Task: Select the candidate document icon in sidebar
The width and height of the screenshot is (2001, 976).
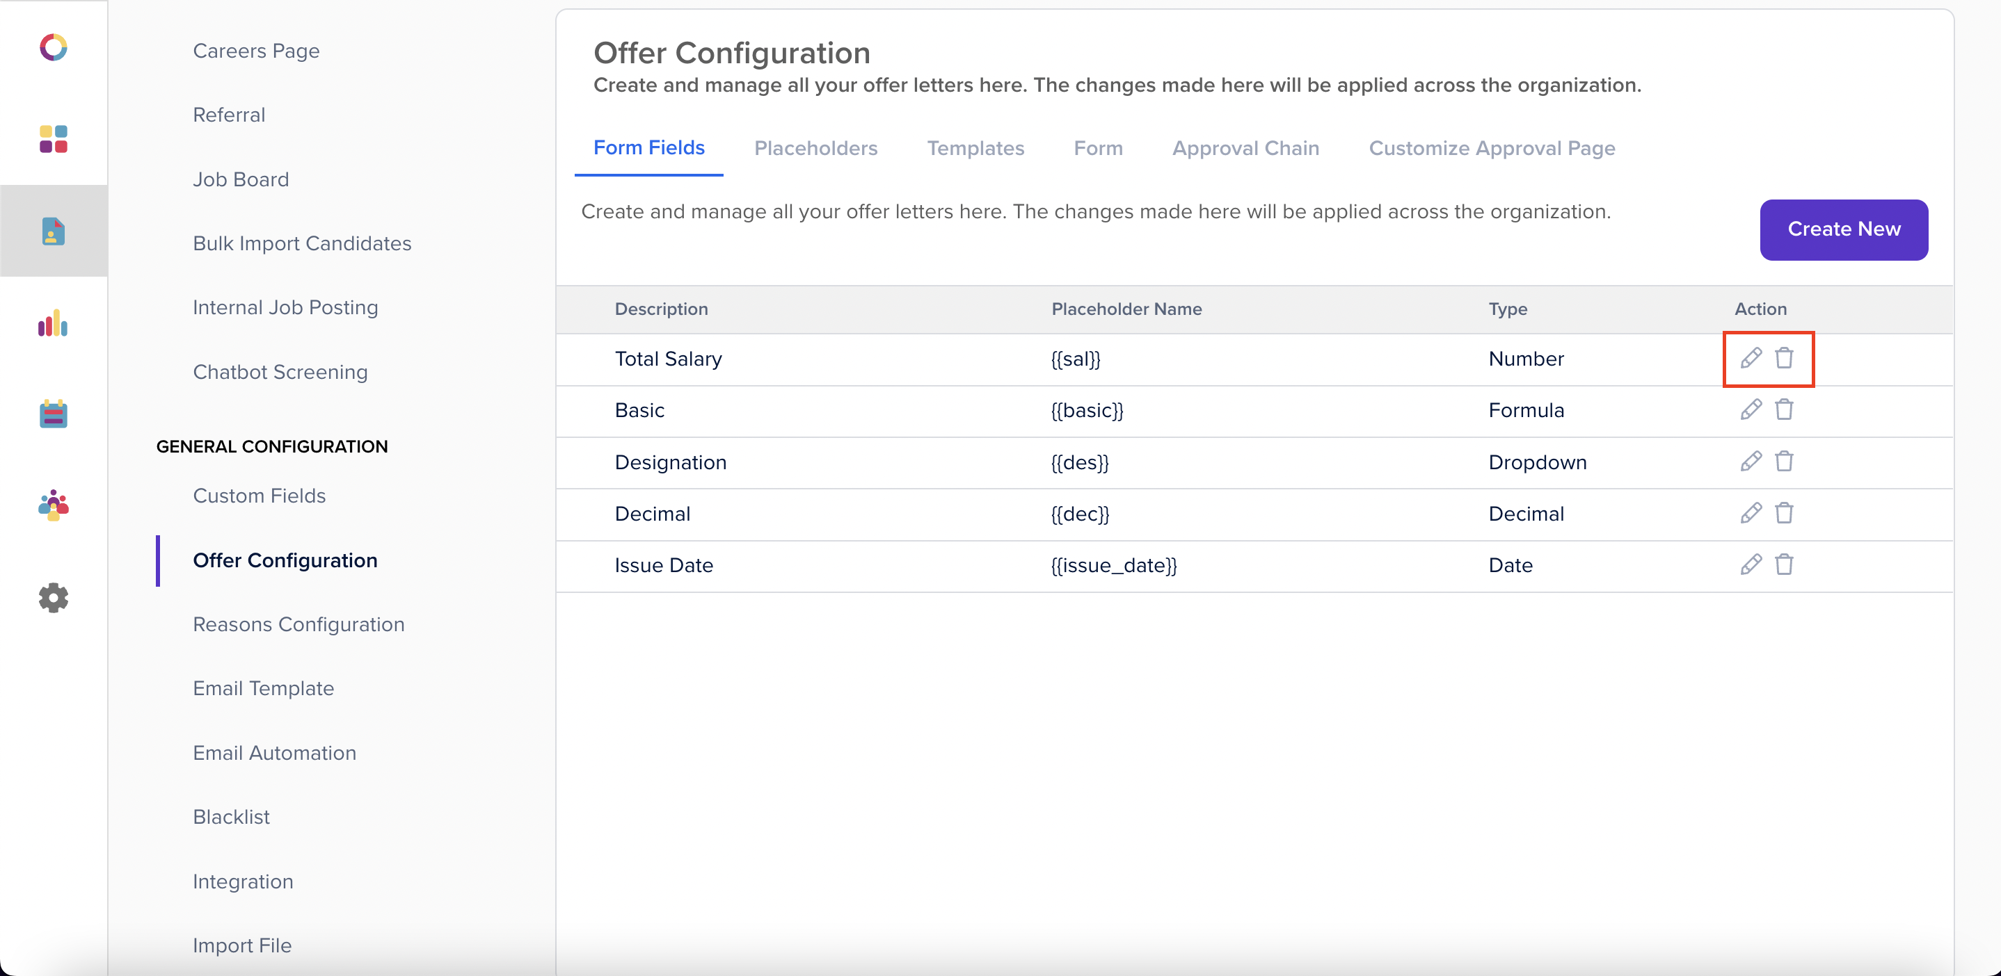Action: [54, 231]
